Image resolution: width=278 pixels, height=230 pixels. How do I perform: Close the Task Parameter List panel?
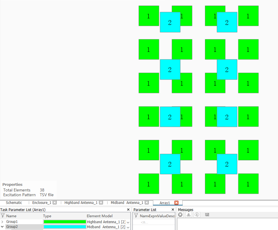128,210
